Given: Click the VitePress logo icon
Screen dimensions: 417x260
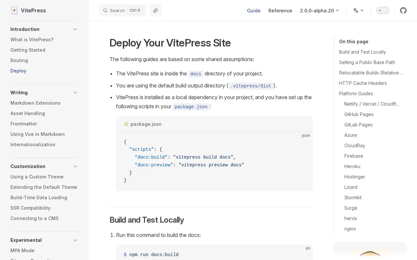Looking at the screenshot, I should tap(14, 10).
